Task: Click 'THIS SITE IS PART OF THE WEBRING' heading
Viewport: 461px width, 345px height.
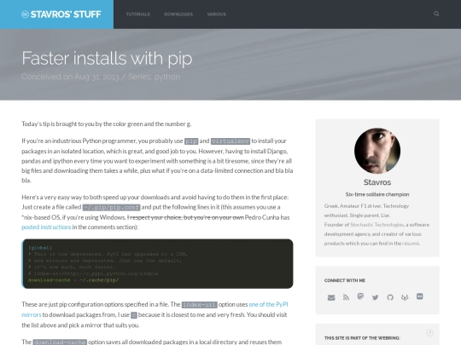Action: 362,338
